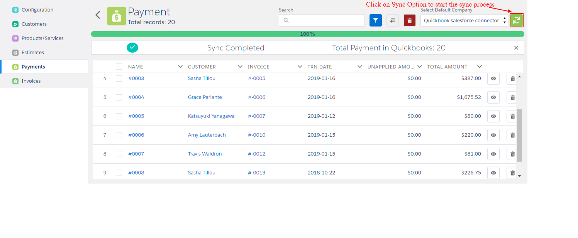The image size is (578, 238).
Task: Click the Sync Completed checkmark icon
Action: 132,47
